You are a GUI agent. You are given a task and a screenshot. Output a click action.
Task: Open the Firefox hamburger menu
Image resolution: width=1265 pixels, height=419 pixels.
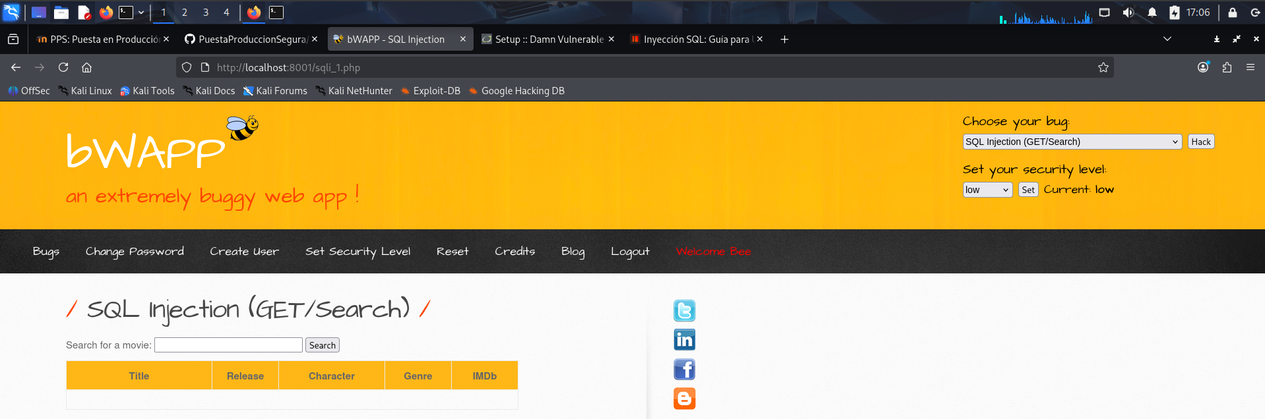click(1250, 67)
